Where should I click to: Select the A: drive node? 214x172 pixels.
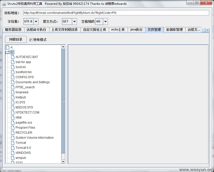coord(12,47)
